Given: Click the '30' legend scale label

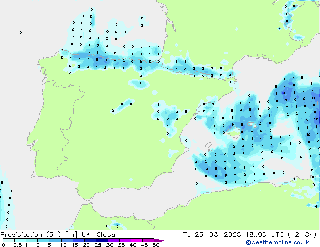Looking at the screenshot, I should click(x=110, y=245).
